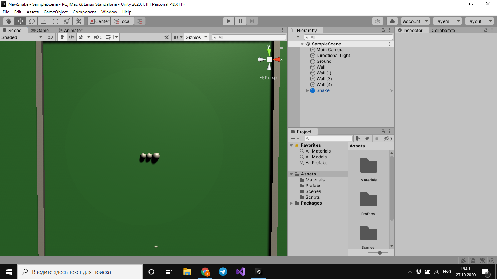Open the GameObject menu
Image resolution: width=497 pixels, height=279 pixels.
point(56,12)
